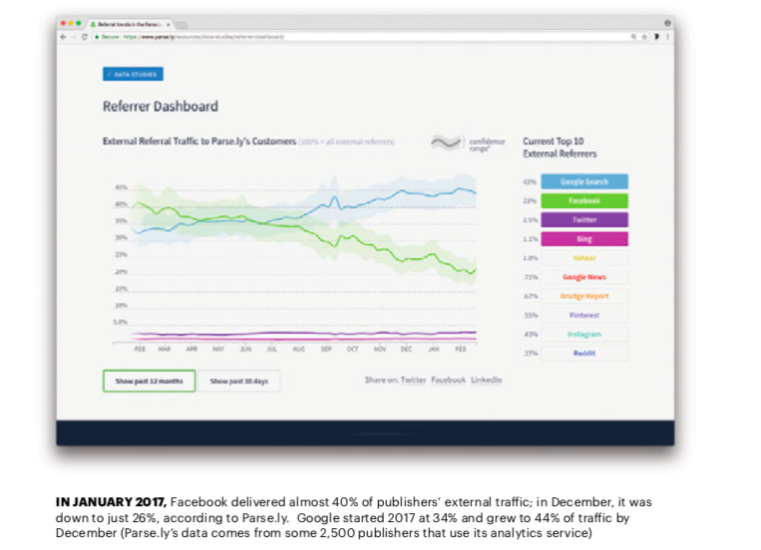The height and width of the screenshot is (550, 761).
Task: Toggle the Google News referrer series
Action: click(584, 277)
